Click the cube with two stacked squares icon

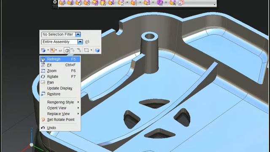(134, 3)
